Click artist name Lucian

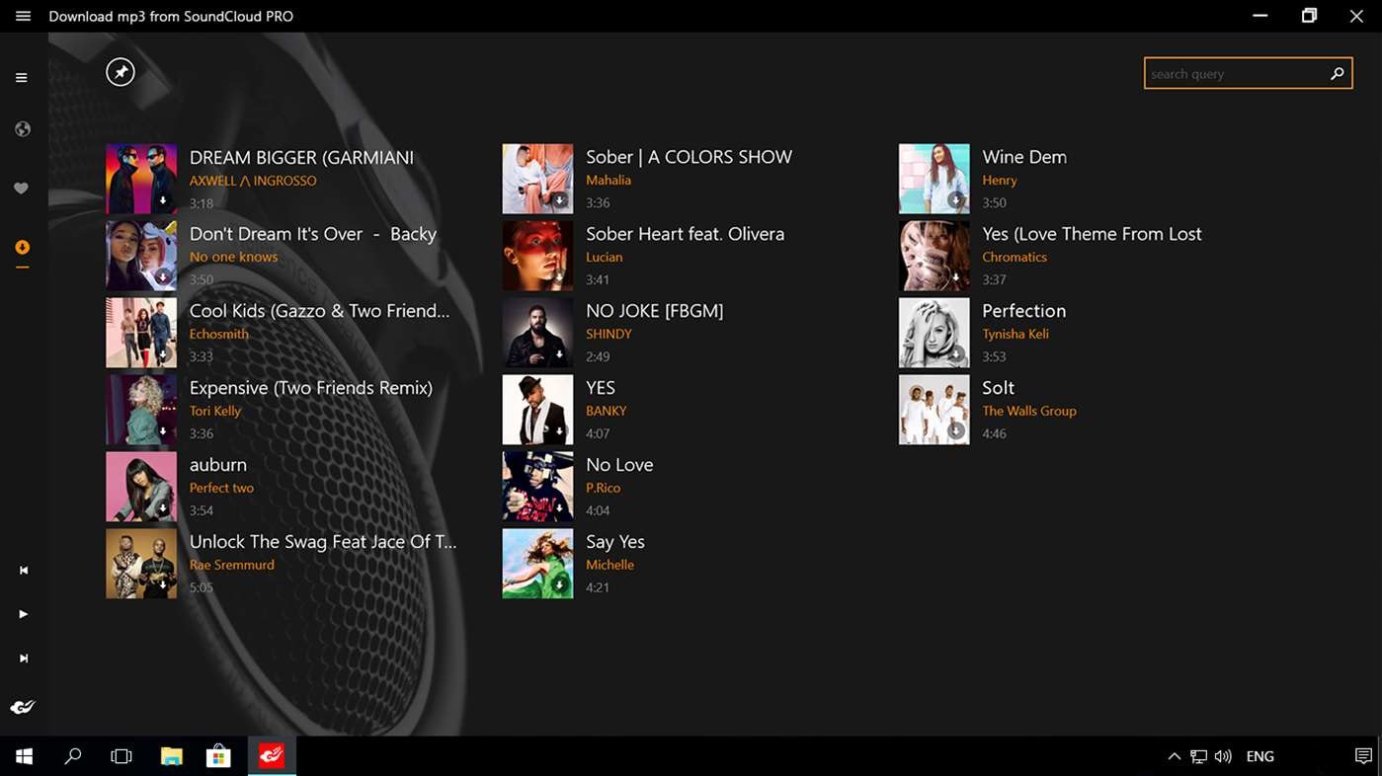[x=605, y=257]
